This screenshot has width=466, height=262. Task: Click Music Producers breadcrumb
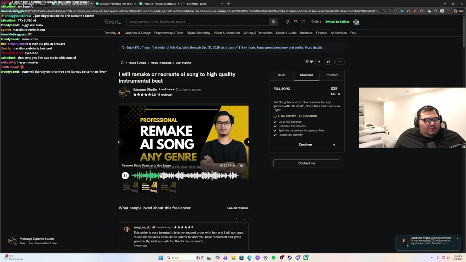pyautogui.click(x=161, y=63)
